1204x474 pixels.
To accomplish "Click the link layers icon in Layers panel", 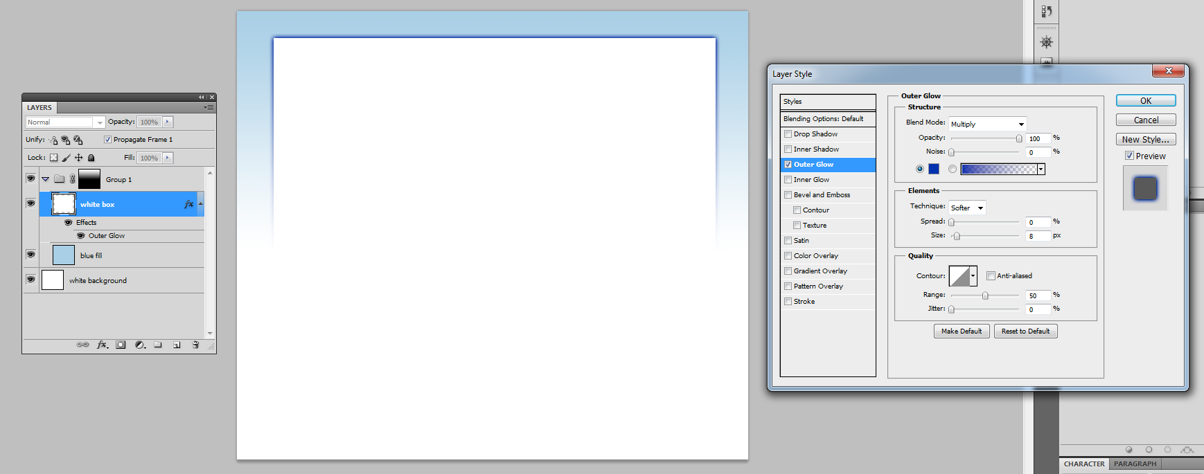I will (x=82, y=345).
